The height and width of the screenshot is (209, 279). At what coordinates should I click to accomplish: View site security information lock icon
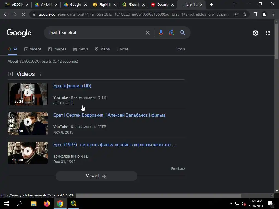tap(35, 14)
